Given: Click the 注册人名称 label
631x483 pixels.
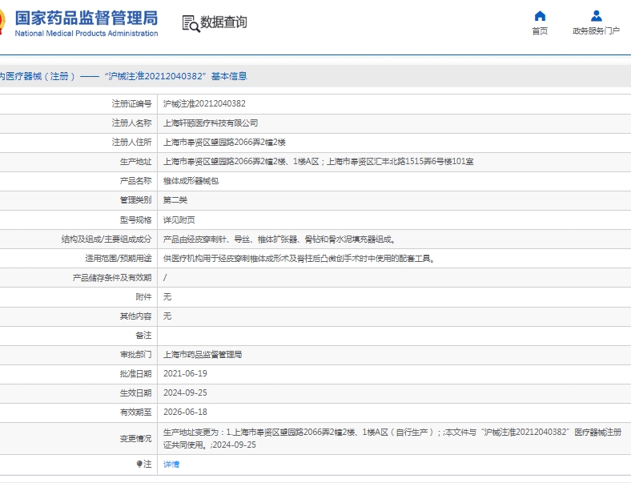Looking at the screenshot, I should point(131,123).
